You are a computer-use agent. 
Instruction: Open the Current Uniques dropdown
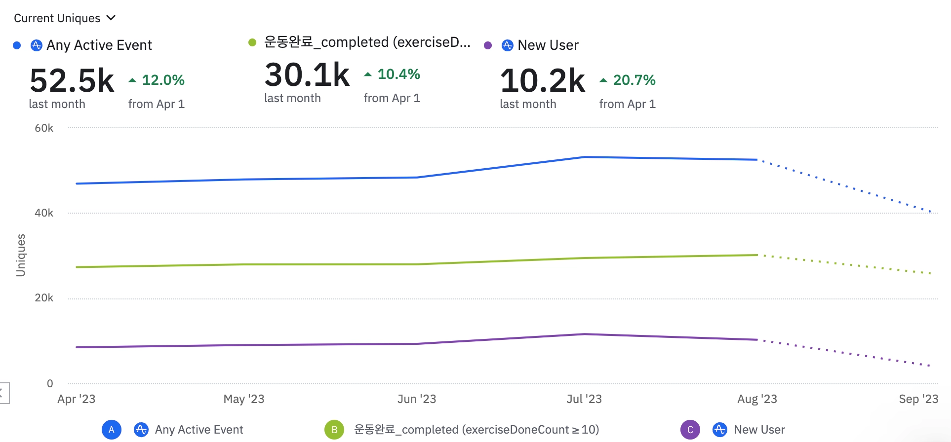tap(64, 18)
